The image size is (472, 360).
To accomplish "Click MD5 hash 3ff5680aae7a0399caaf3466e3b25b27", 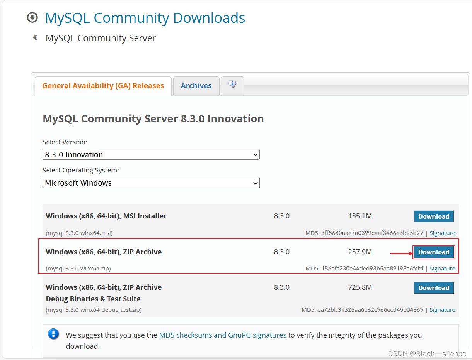I will [372, 233].
